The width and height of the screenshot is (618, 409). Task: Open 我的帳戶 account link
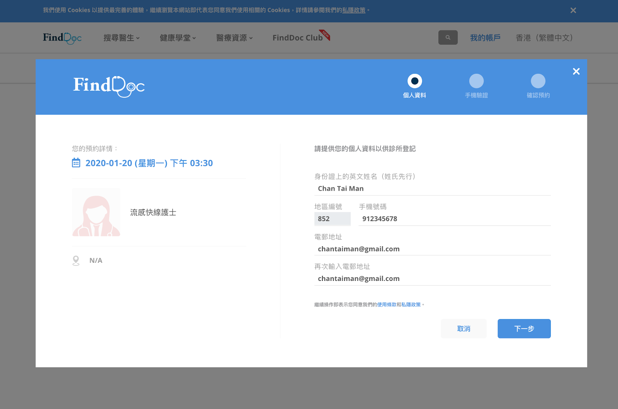tap(485, 38)
